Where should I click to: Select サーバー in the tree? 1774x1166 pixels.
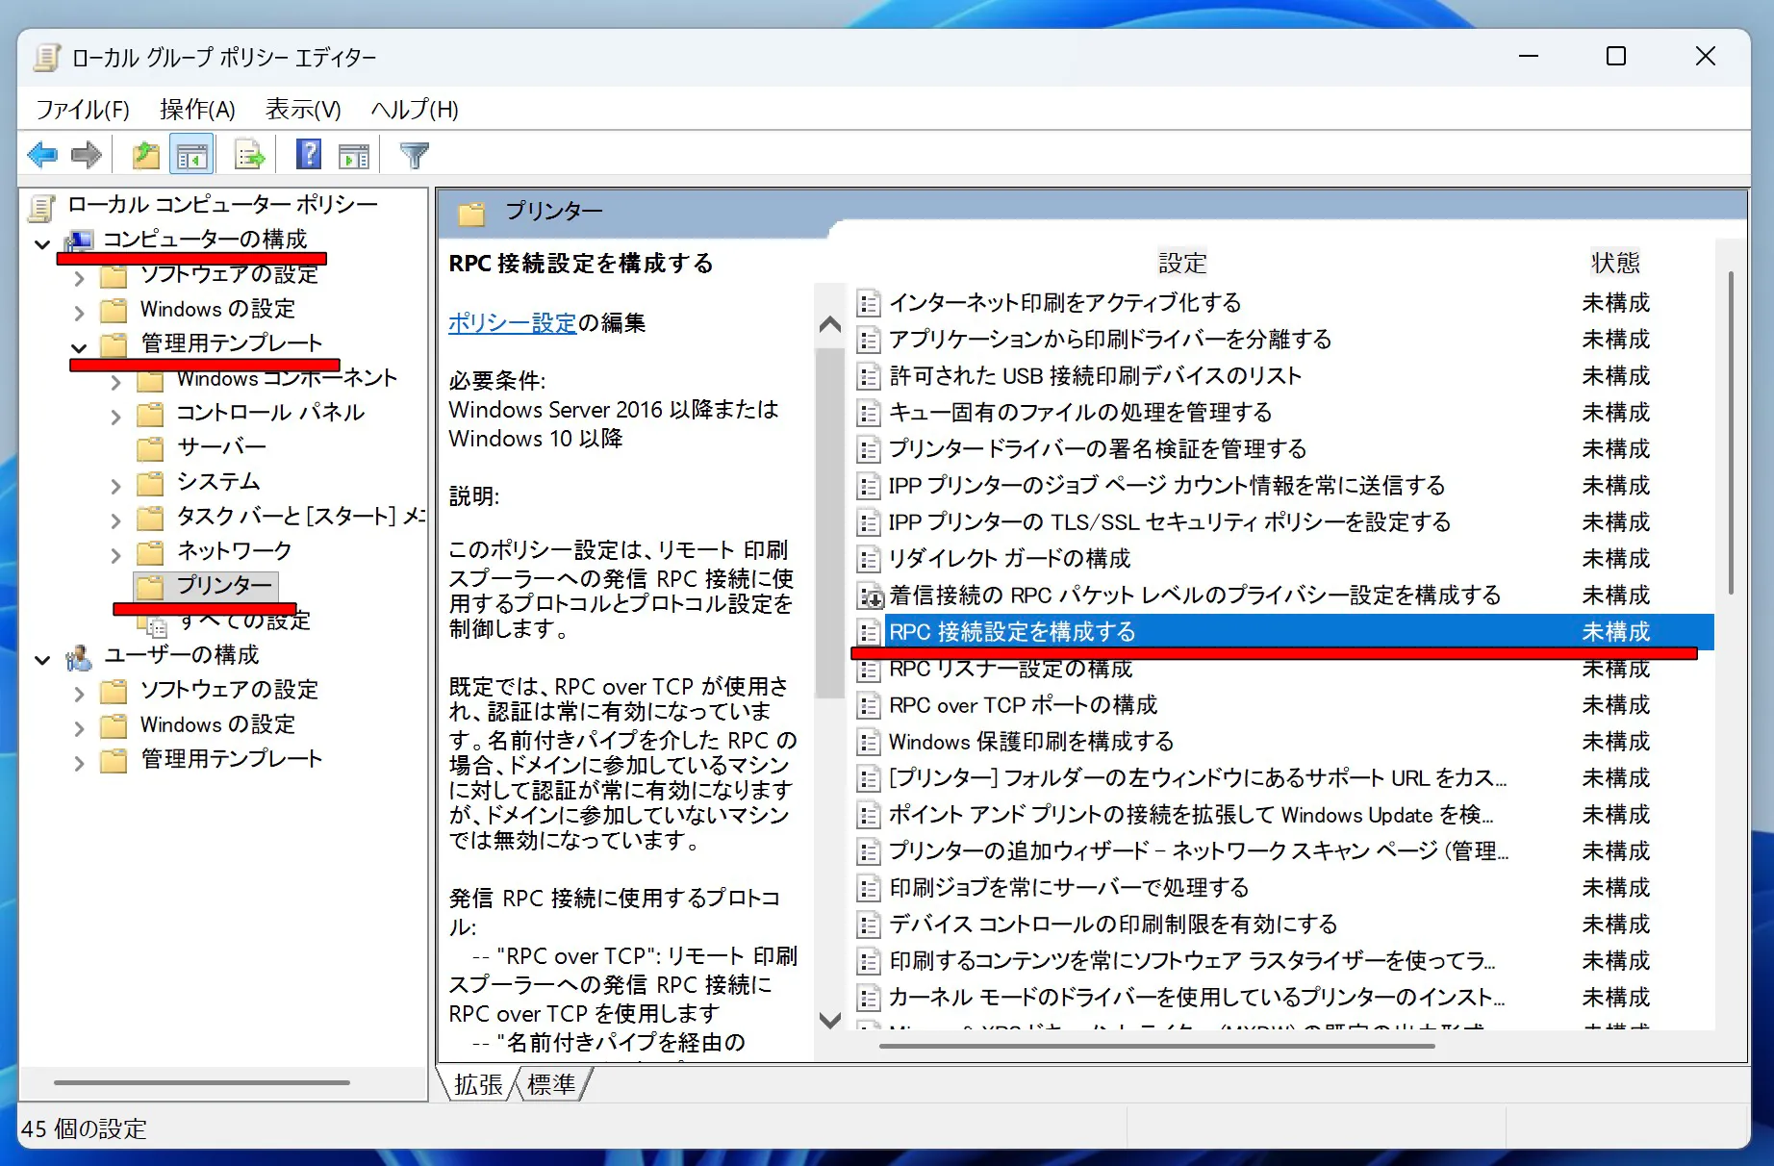221,447
